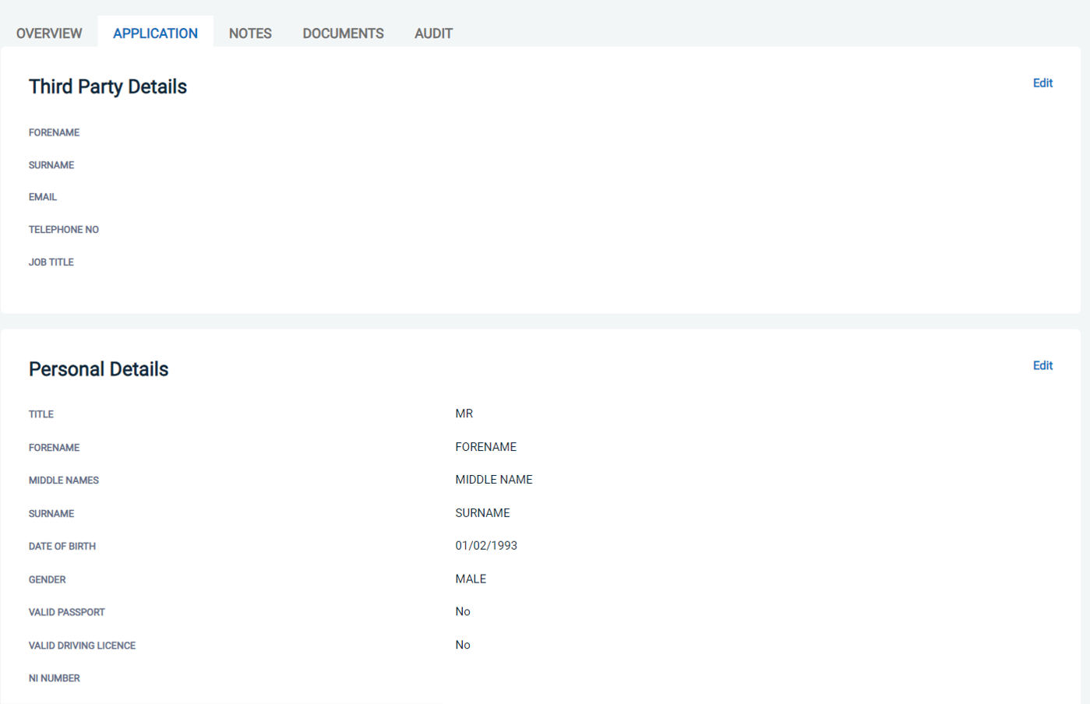Click the Third Party Details heading
Image resolution: width=1090 pixels, height=704 pixels.
click(x=108, y=86)
